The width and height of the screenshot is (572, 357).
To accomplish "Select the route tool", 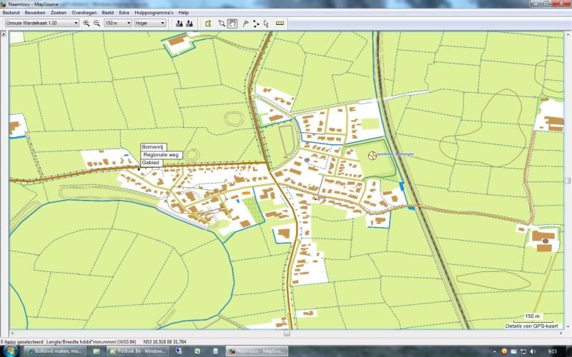I will (255, 23).
